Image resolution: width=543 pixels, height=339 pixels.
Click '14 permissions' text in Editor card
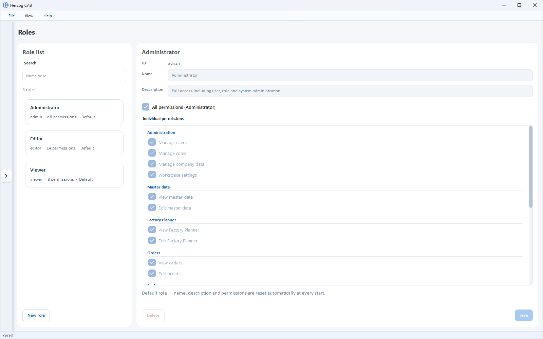click(x=61, y=148)
